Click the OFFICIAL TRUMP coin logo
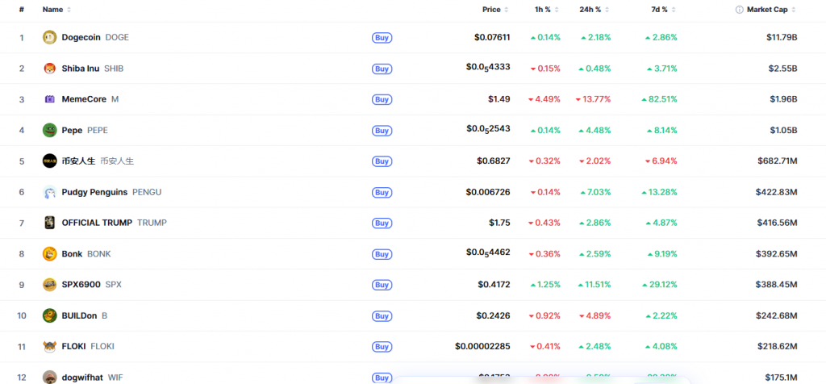 click(49, 223)
